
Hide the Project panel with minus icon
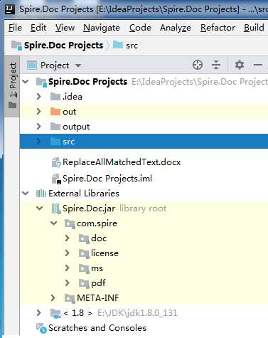[258, 65]
